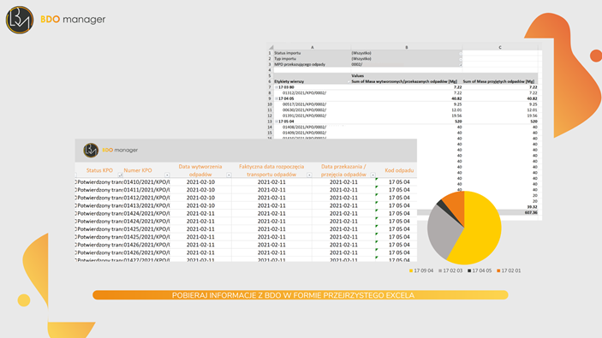This screenshot has width=602, height=338.
Task: Open the Etykiety wierszy dropdown
Action: point(349,81)
